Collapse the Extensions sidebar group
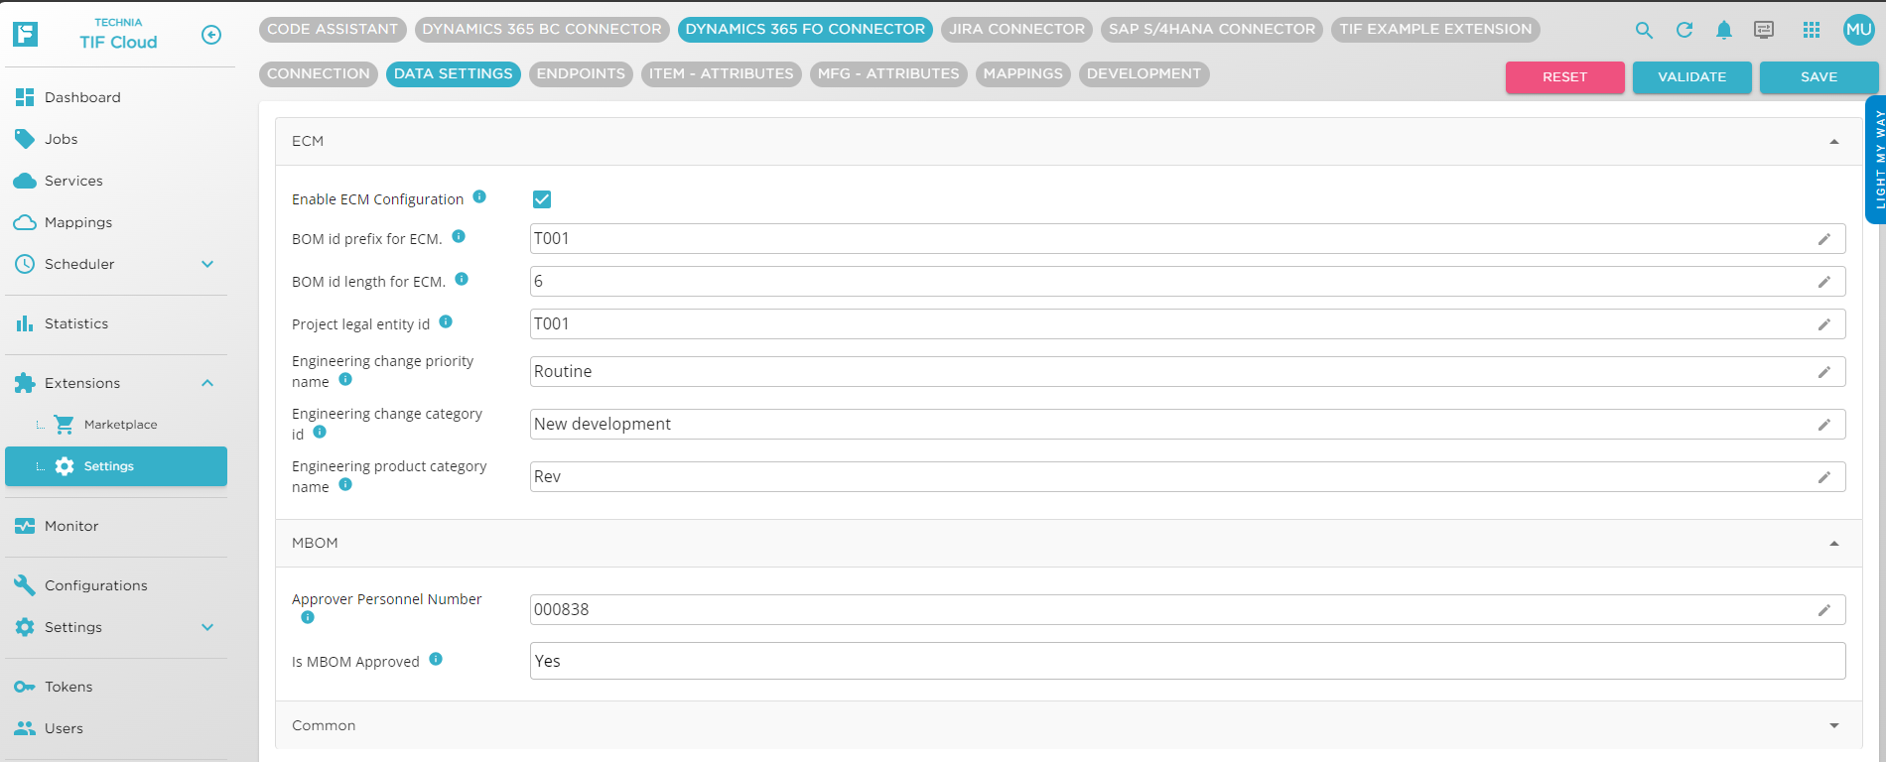1886x762 pixels. (207, 383)
